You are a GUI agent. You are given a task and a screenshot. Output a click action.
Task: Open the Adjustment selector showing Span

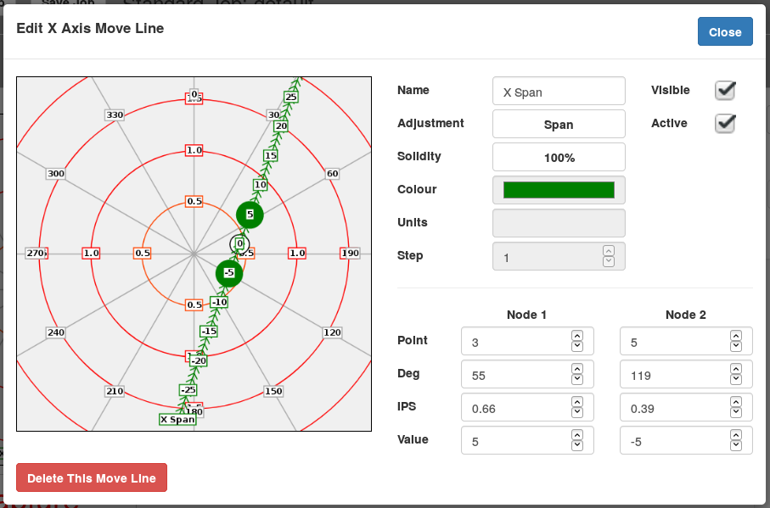tap(559, 123)
